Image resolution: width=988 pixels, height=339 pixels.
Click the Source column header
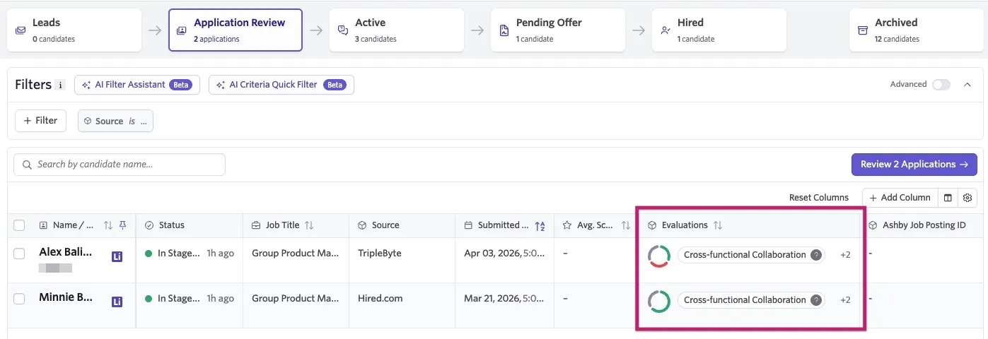point(402,225)
